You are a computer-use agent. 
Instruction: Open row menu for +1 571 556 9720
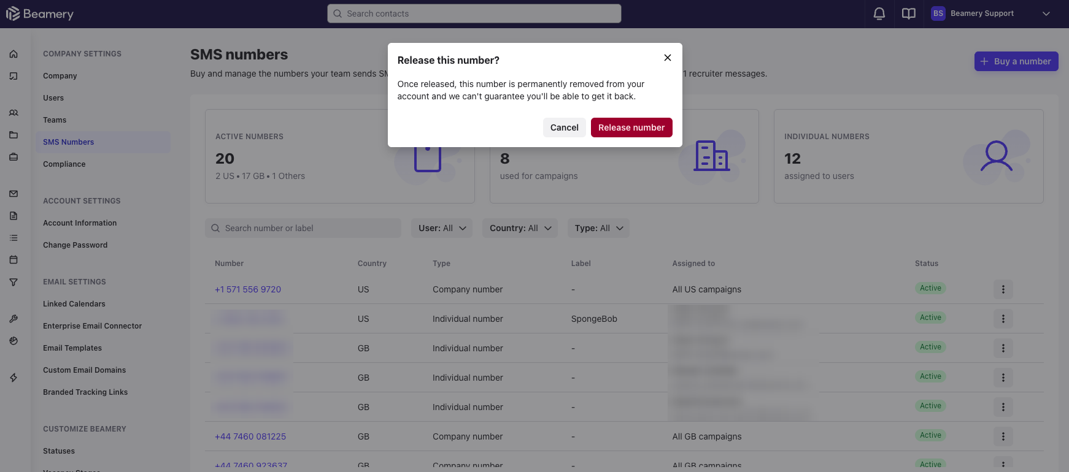point(1003,289)
